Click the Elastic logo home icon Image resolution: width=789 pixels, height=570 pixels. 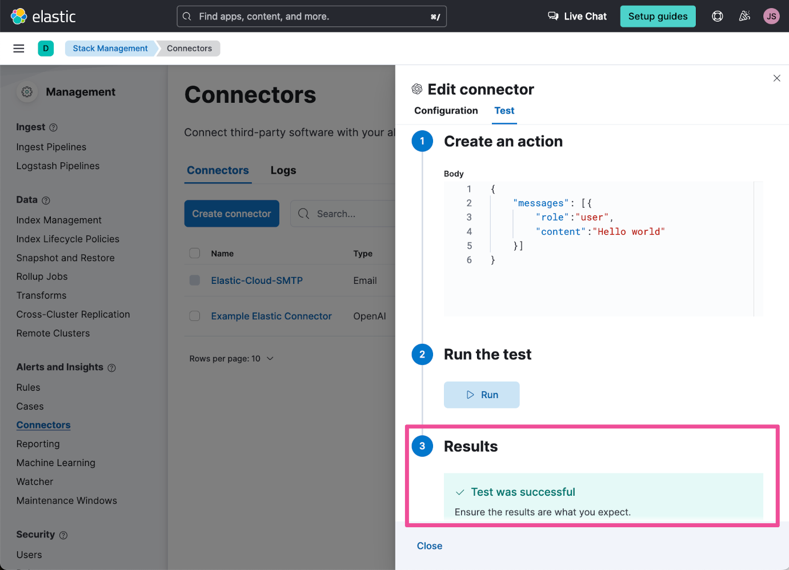(19, 17)
